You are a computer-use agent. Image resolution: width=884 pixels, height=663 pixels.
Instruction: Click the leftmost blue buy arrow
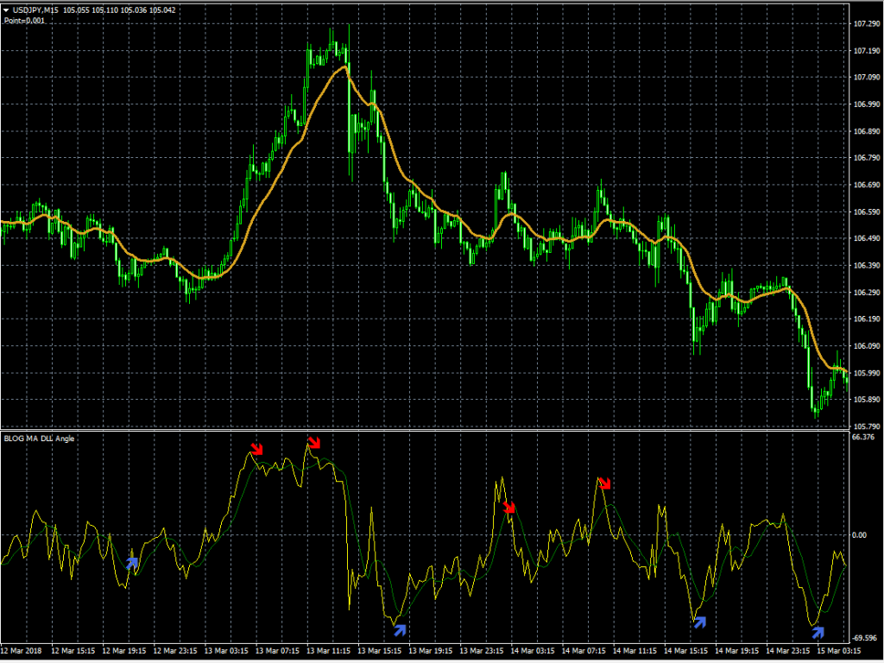132,563
